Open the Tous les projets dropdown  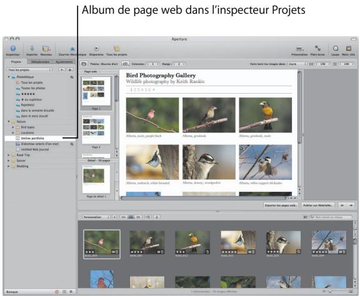coord(29,70)
